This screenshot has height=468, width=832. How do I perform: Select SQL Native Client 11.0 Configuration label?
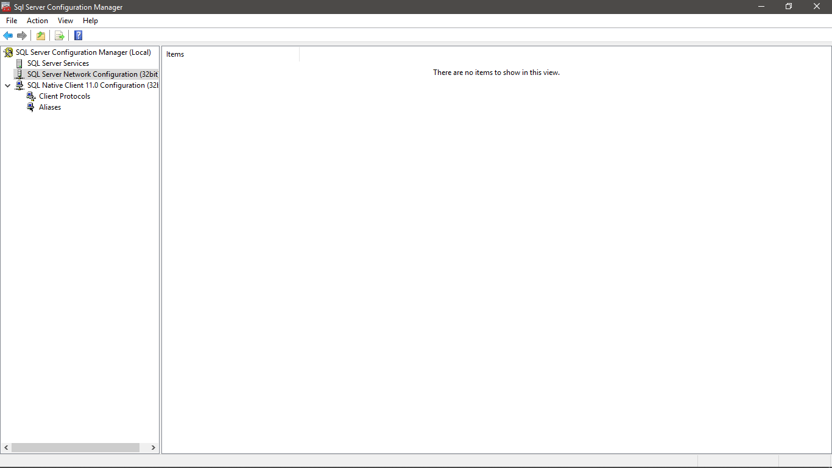click(92, 85)
